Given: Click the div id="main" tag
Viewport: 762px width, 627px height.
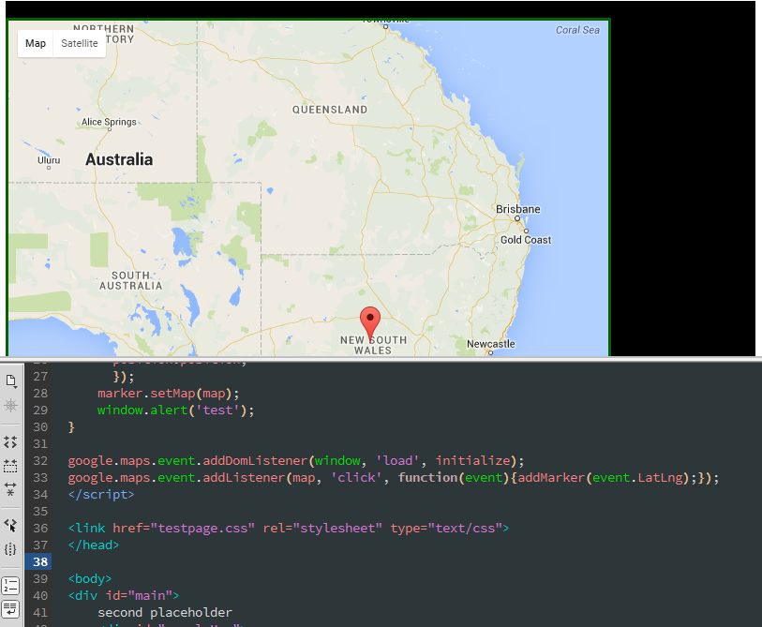Looking at the screenshot, I should tap(124, 596).
